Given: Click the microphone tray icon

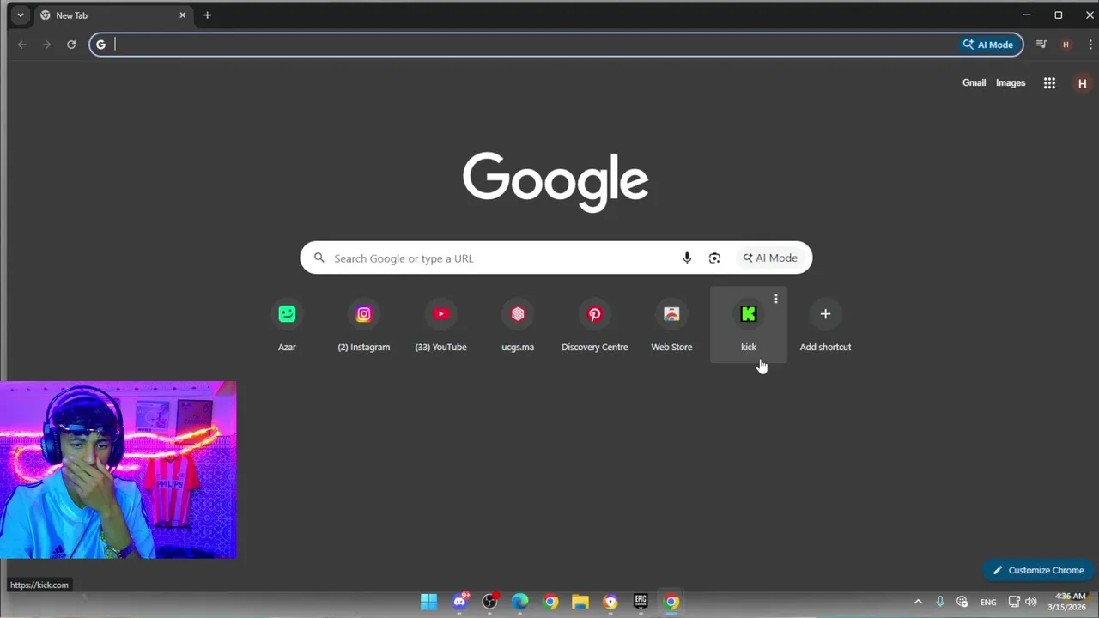Looking at the screenshot, I should click(x=940, y=602).
